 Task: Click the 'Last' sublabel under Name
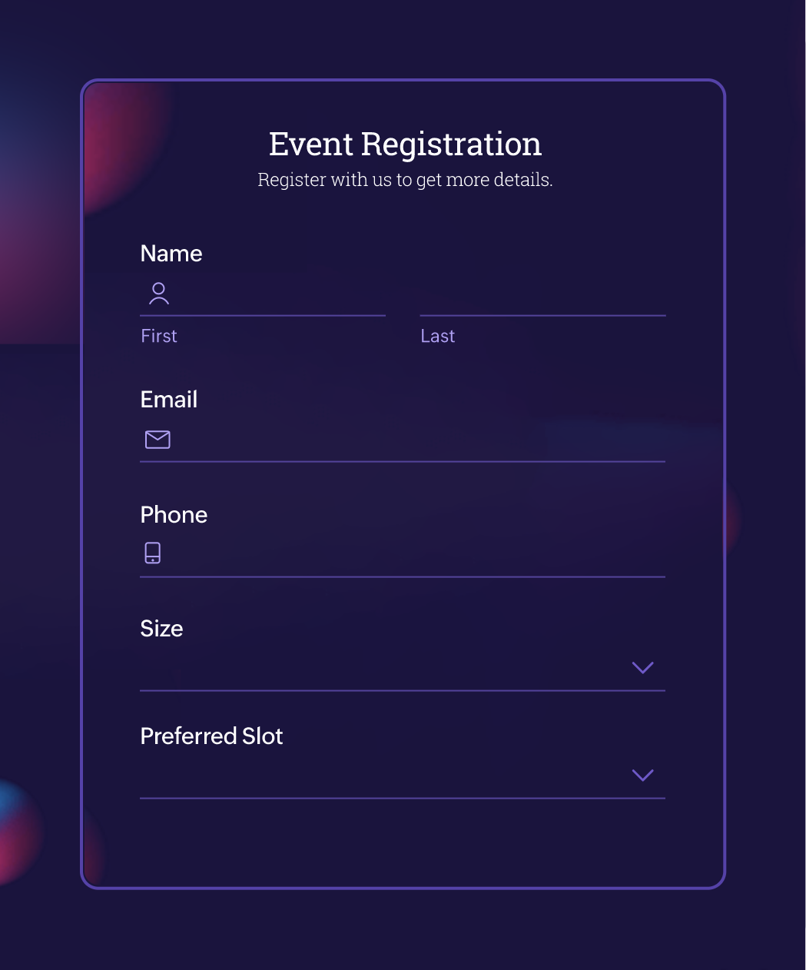tap(438, 336)
